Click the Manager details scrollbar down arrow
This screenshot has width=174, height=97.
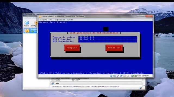tap(144, 86)
